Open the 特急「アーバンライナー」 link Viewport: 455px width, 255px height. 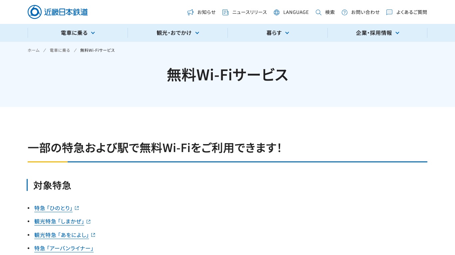point(64,248)
